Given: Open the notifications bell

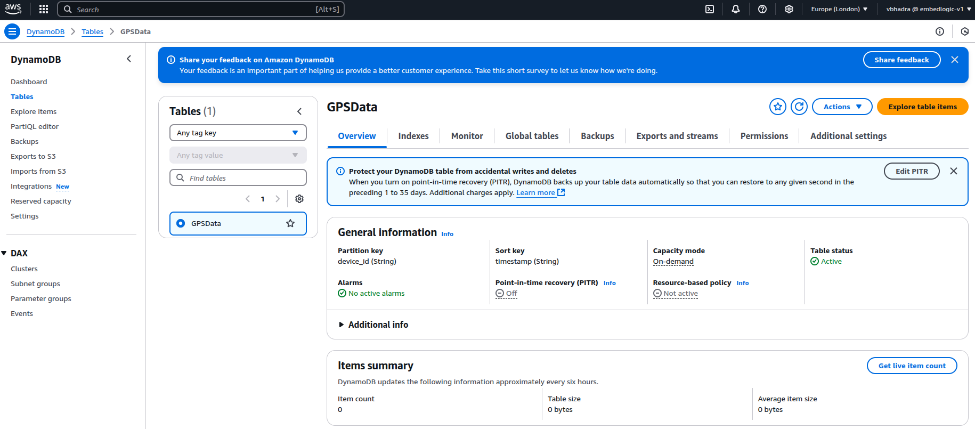Looking at the screenshot, I should tap(736, 9).
